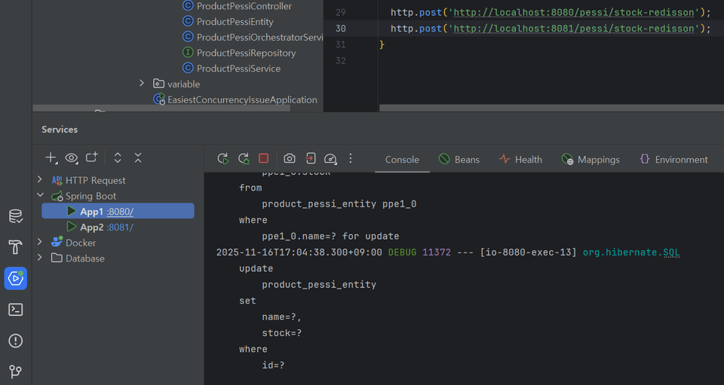Image resolution: width=724 pixels, height=385 pixels.
Task: Open the App2 :8081/ link
Action: [x=120, y=228]
